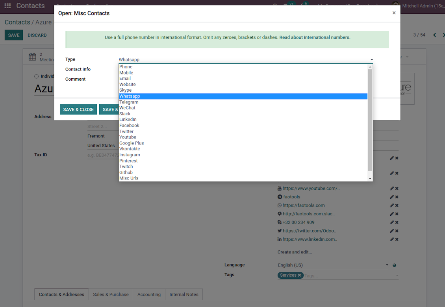
Task: Choose Misc Urls in the Type list
Action: pos(243,178)
